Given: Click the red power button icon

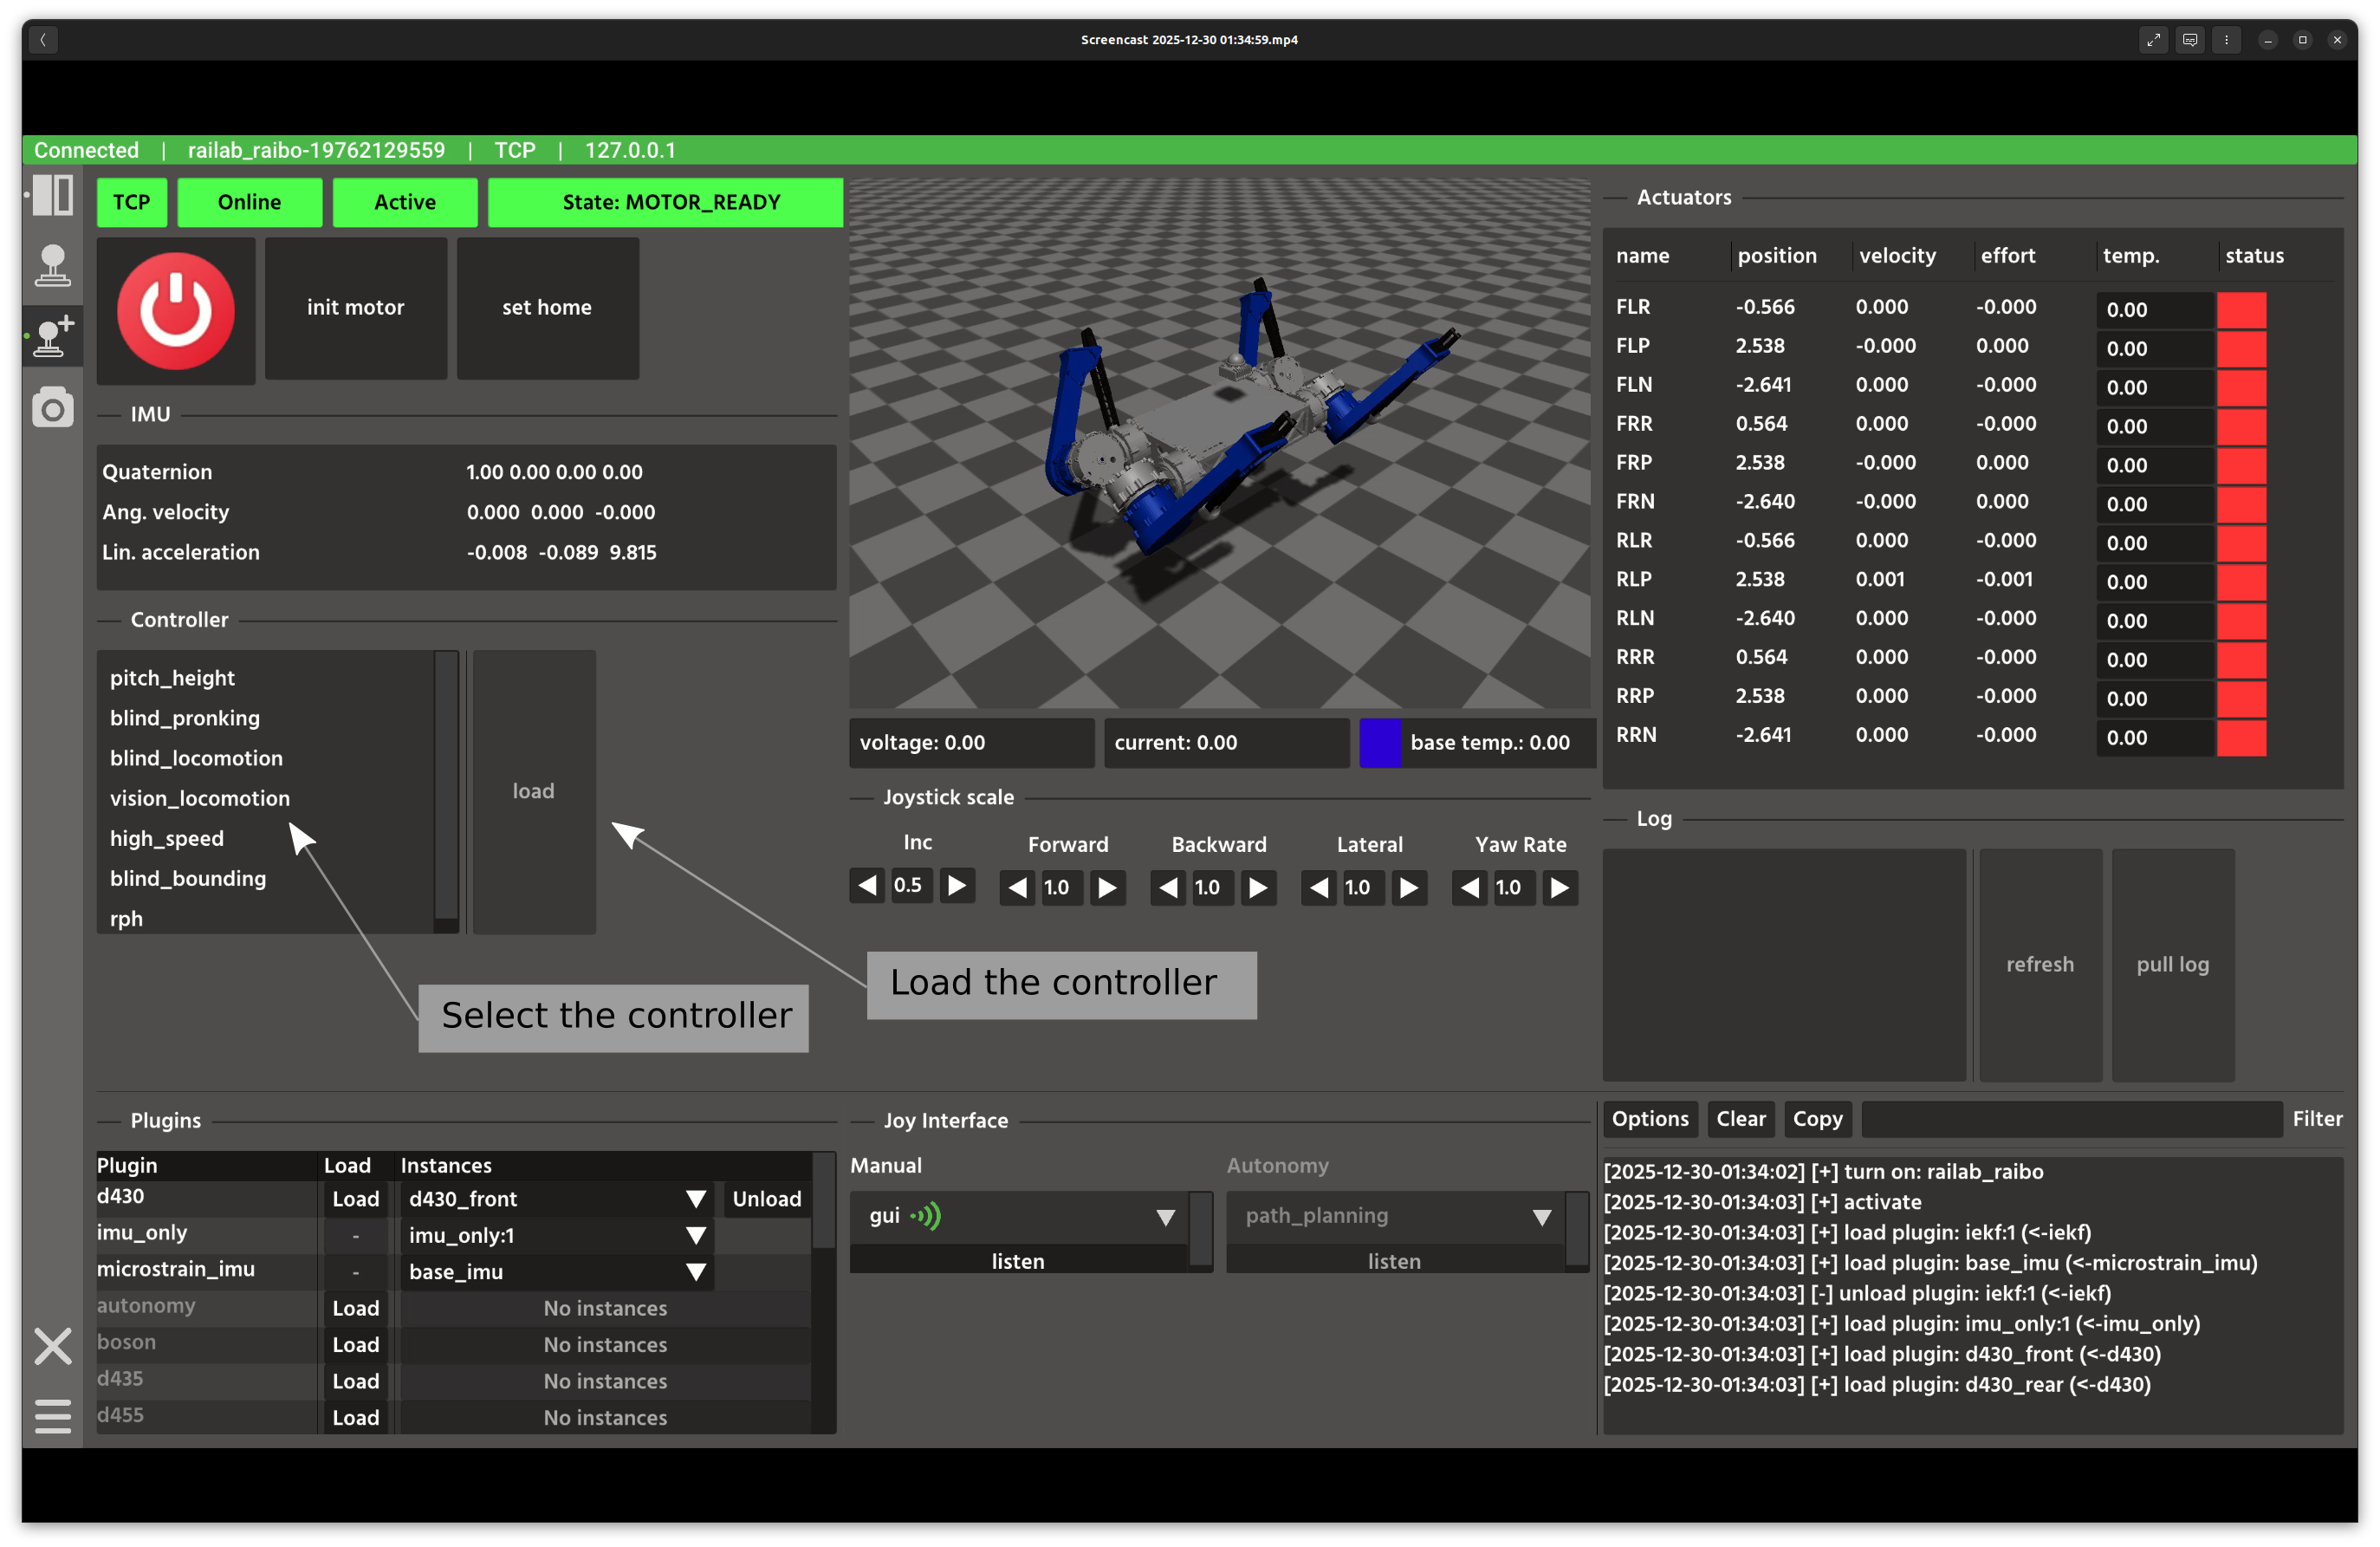Looking at the screenshot, I should coord(176,310).
